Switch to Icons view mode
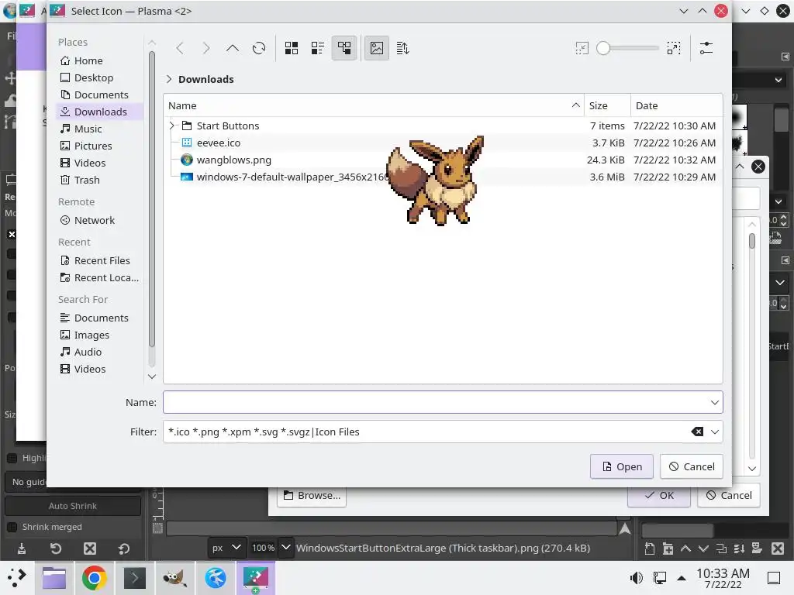 click(x=292, y=48)
